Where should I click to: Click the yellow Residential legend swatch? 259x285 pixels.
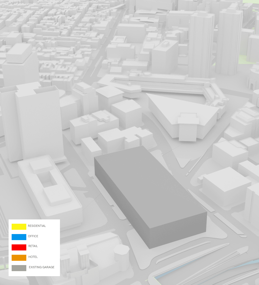[19, 227]
